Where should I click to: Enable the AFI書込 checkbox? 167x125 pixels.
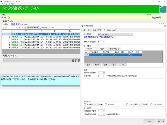click(x=85, y=104)
